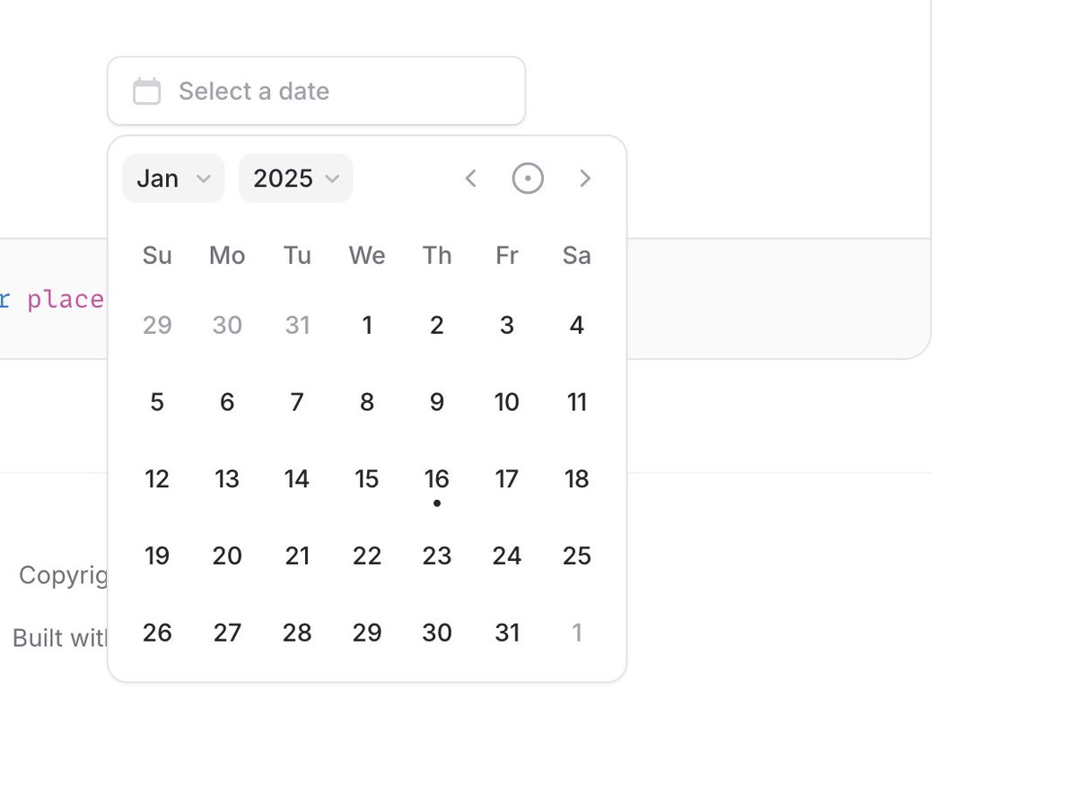Select the greyed-out December 29
The width and height of the screenshot is (1077, 795).
[157, 325]
